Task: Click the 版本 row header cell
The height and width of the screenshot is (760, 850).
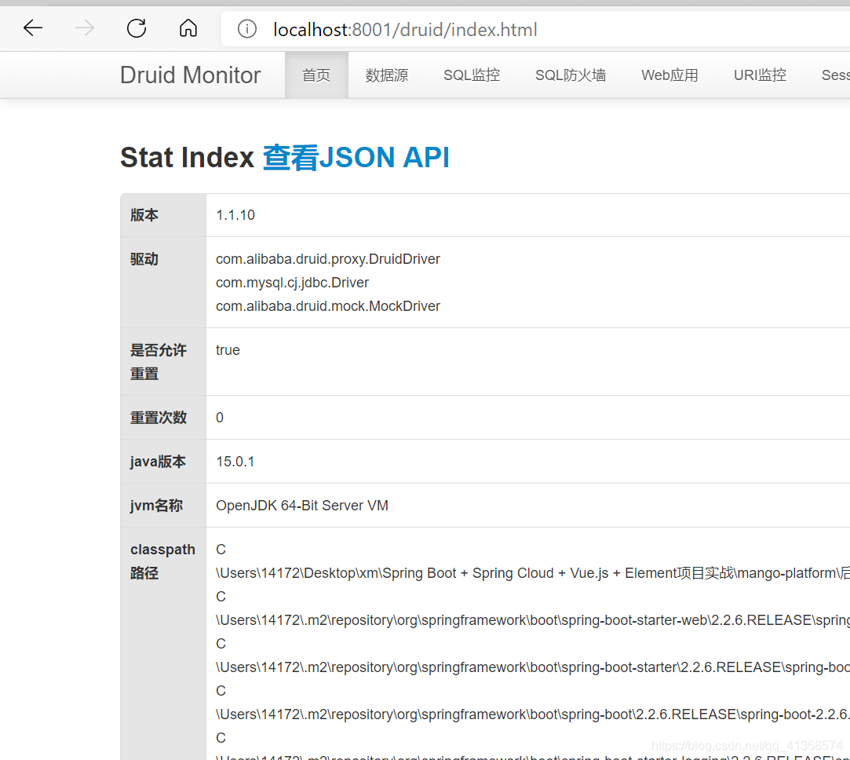Action: (144, 215)
